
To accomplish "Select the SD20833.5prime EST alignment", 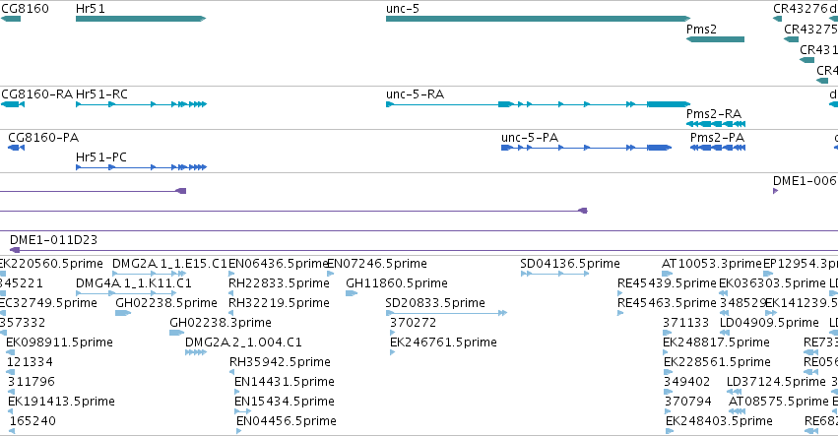I will [x=446, y=313].
